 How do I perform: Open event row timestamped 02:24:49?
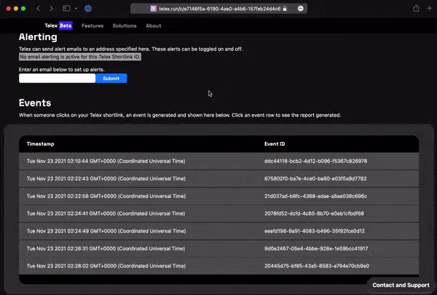click(219, 231)
